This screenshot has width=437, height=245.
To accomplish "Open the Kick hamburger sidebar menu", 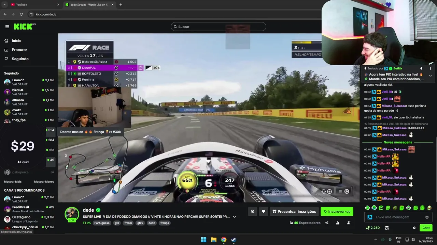I will [7, 27].
